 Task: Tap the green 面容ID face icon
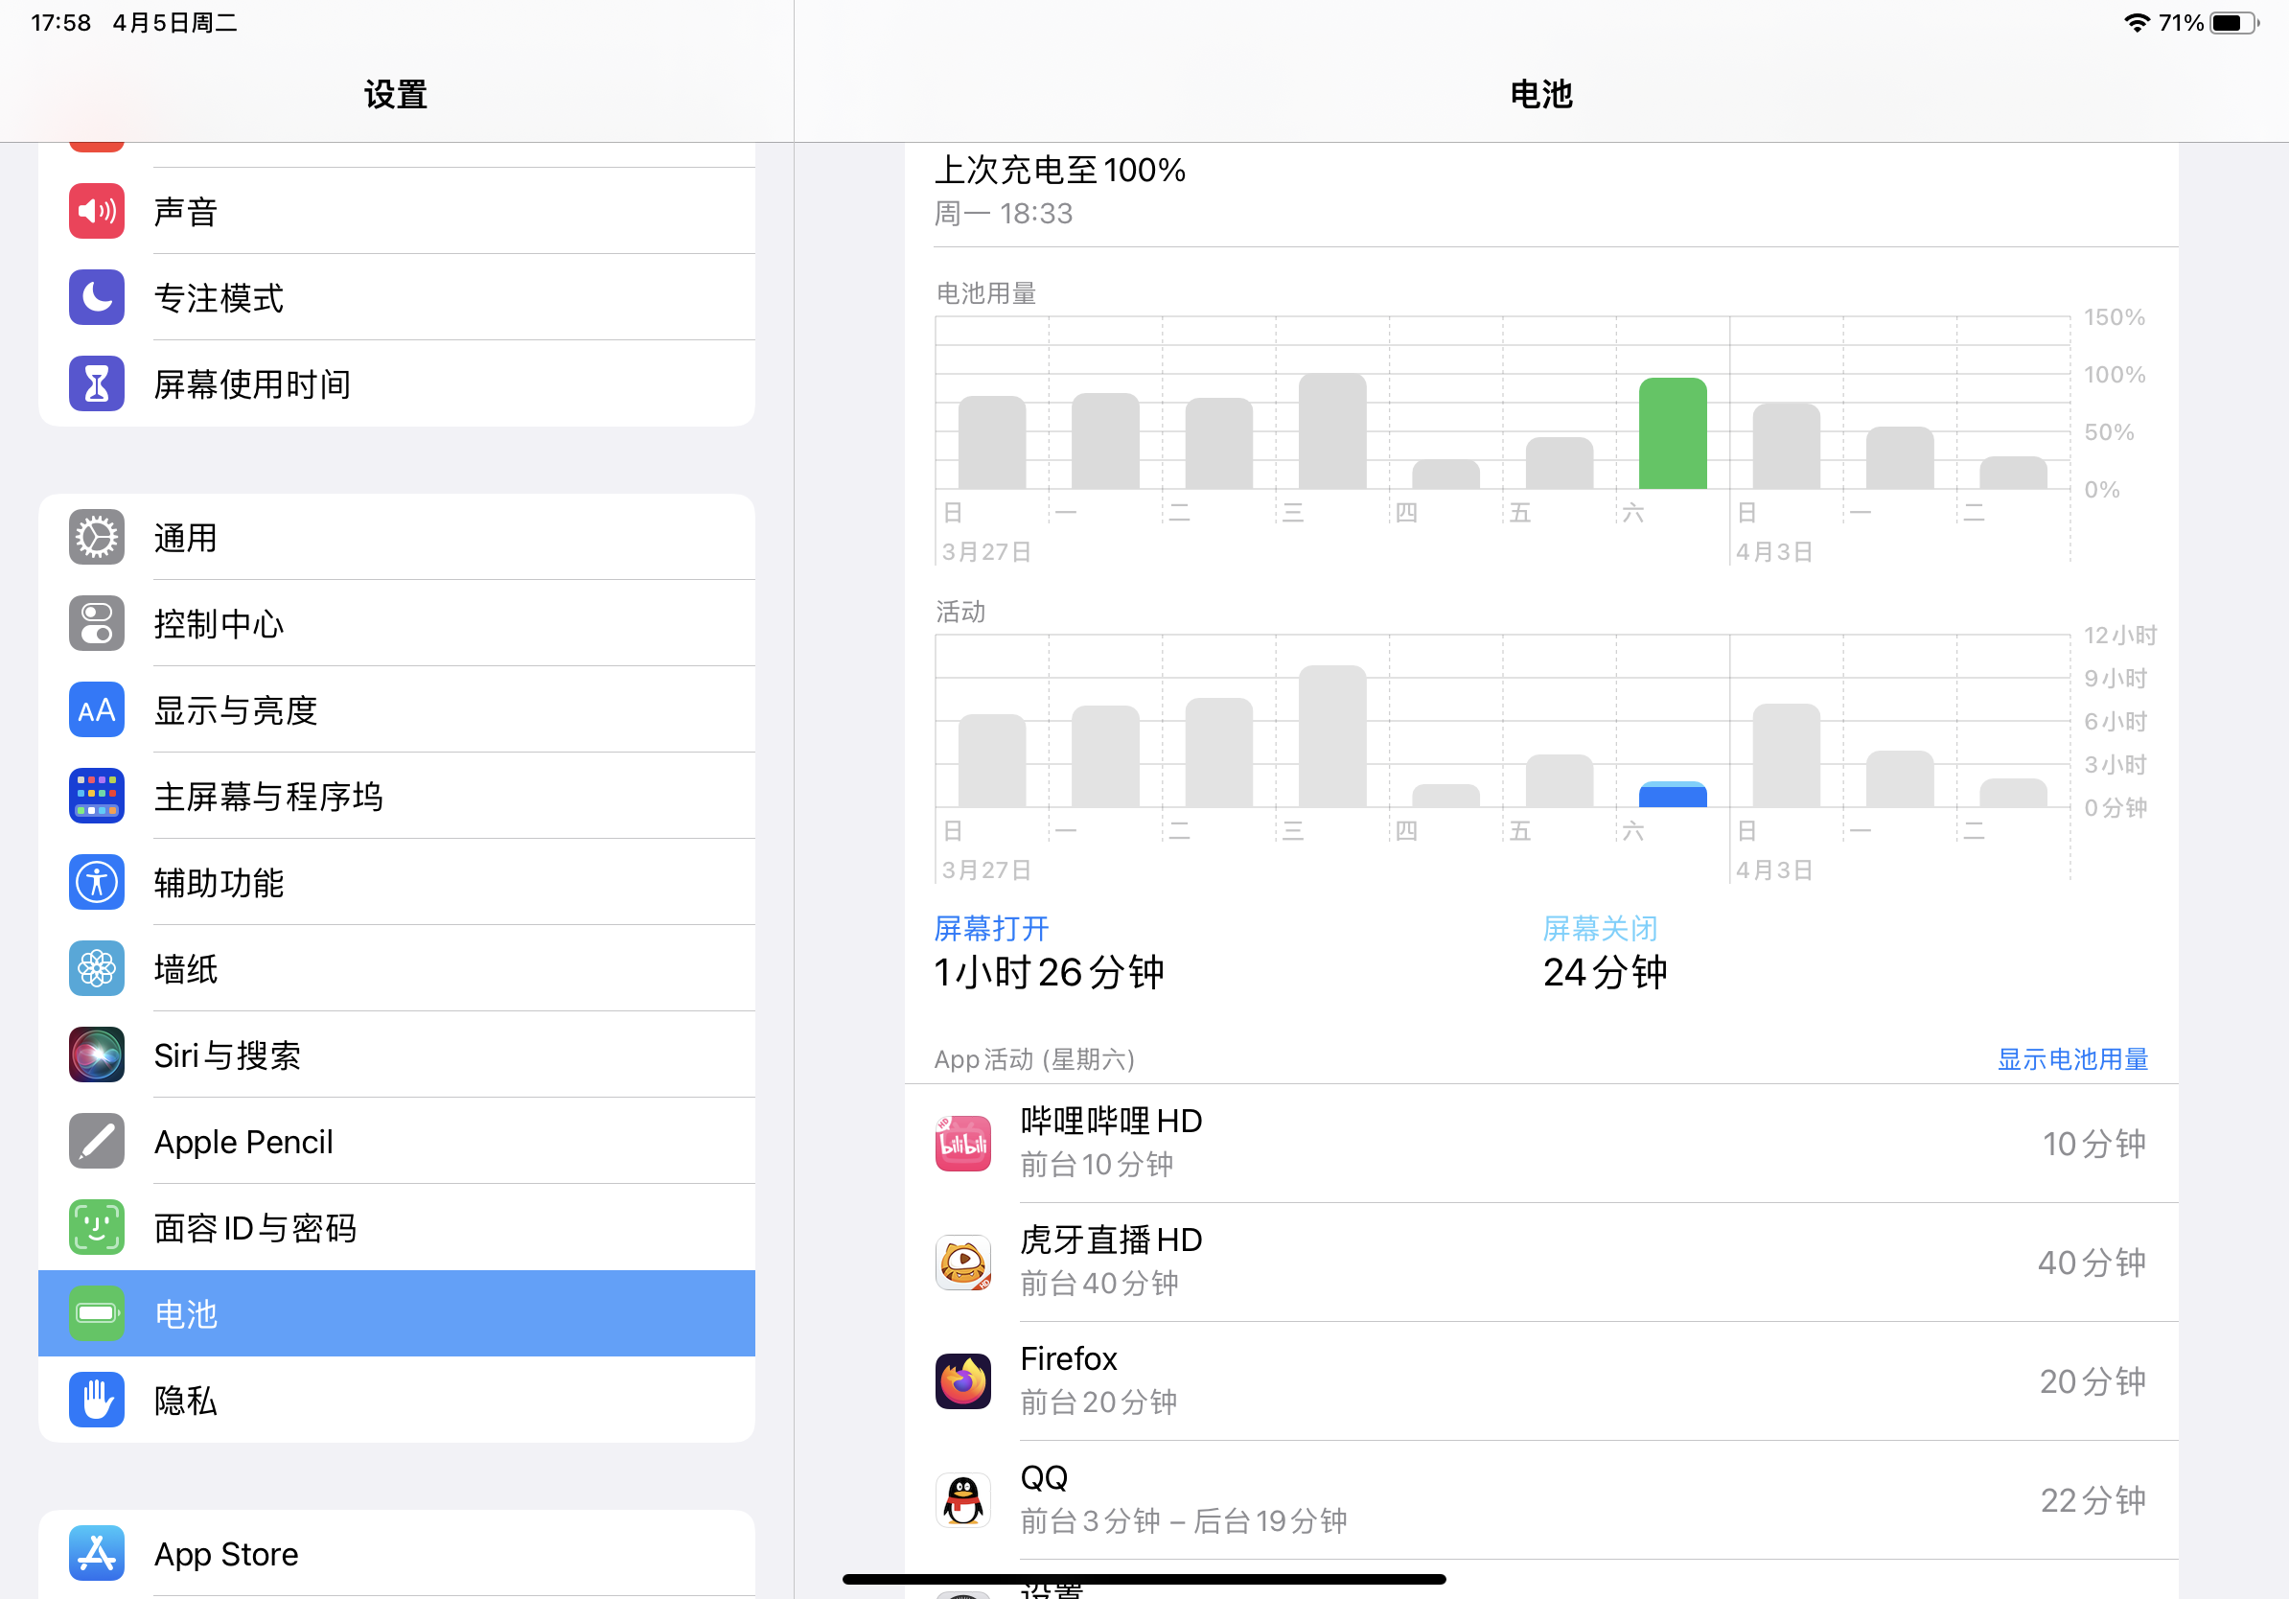[x=97, y=1227]
